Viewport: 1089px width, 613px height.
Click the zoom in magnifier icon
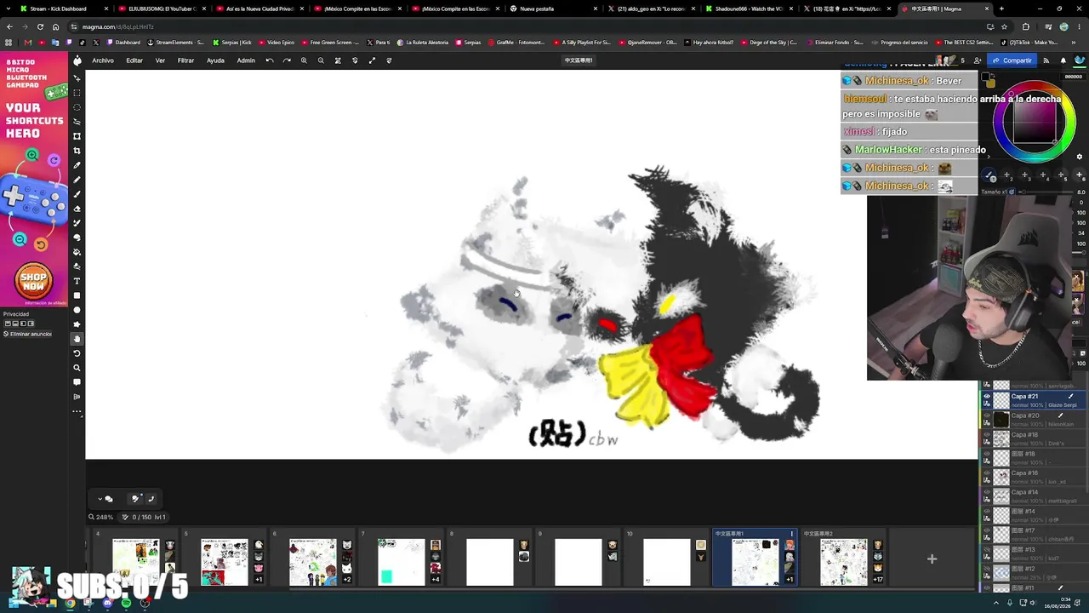click(x=304, y=60)
